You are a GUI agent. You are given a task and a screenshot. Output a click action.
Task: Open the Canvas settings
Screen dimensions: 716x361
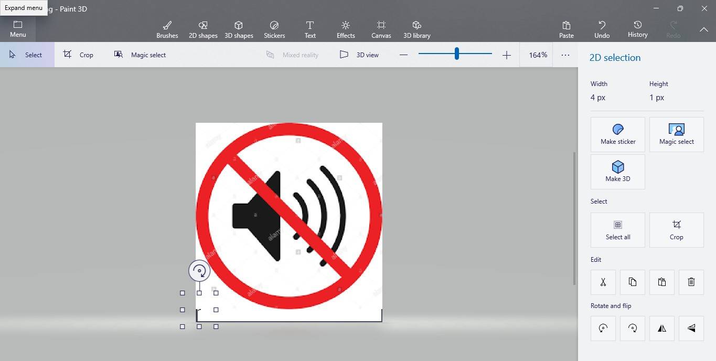click(381, 29)
